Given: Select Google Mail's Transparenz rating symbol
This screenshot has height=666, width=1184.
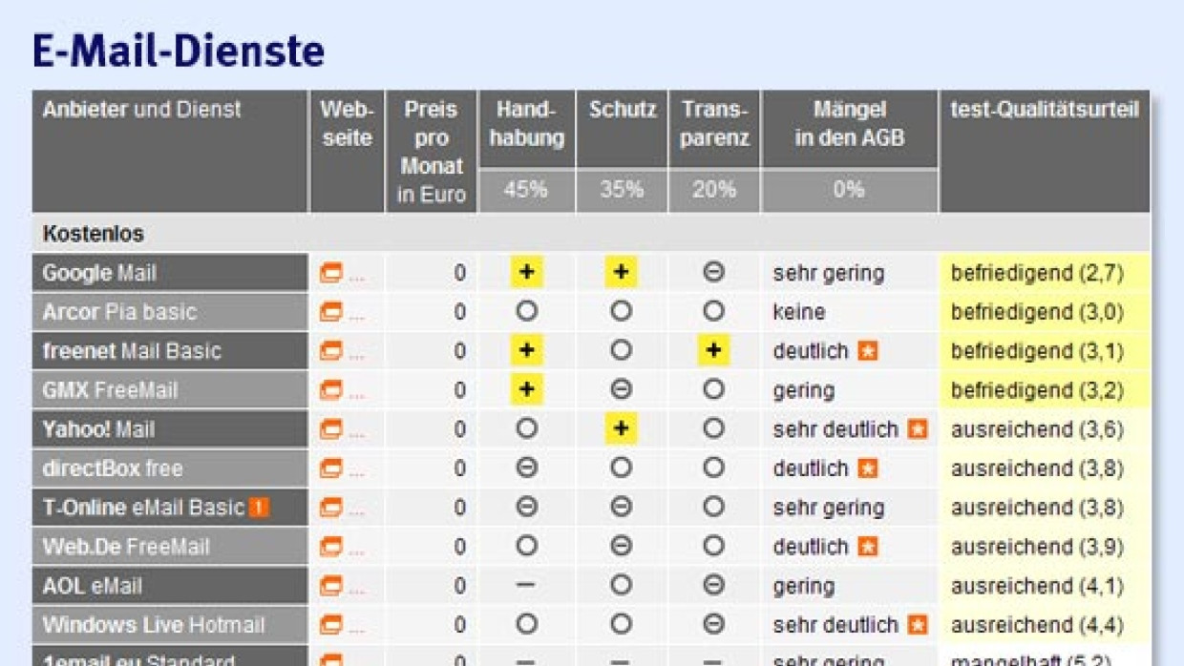Looking at the screenshot, I should click(x=713, y=273).
